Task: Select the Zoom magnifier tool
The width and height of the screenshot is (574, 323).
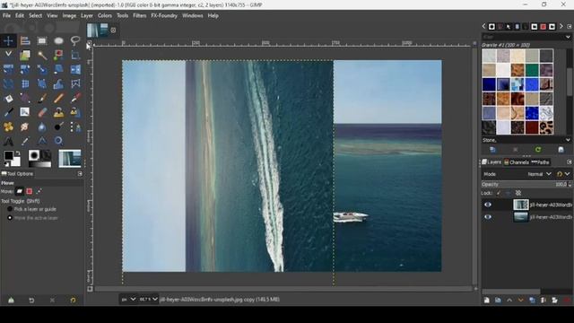Action: 58,141
